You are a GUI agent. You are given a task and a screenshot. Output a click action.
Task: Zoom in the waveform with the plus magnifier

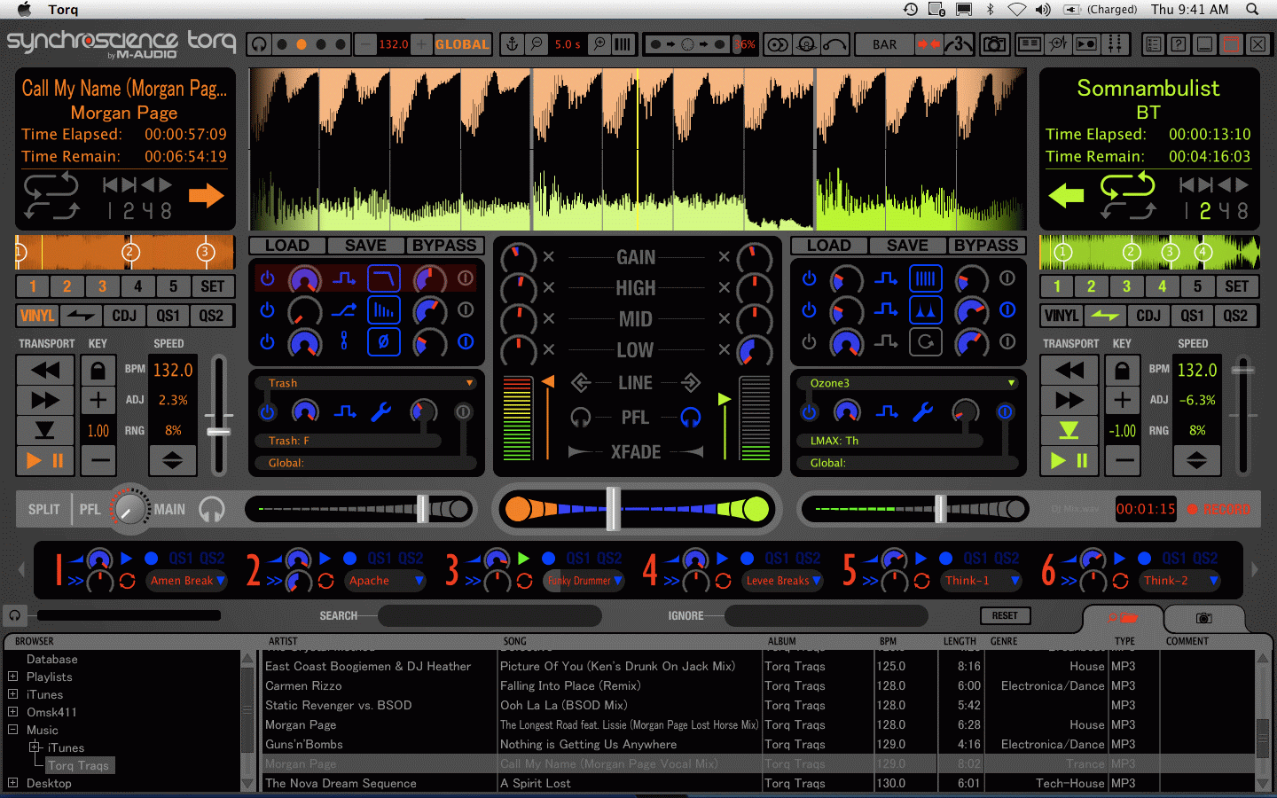tap(599, 44)
